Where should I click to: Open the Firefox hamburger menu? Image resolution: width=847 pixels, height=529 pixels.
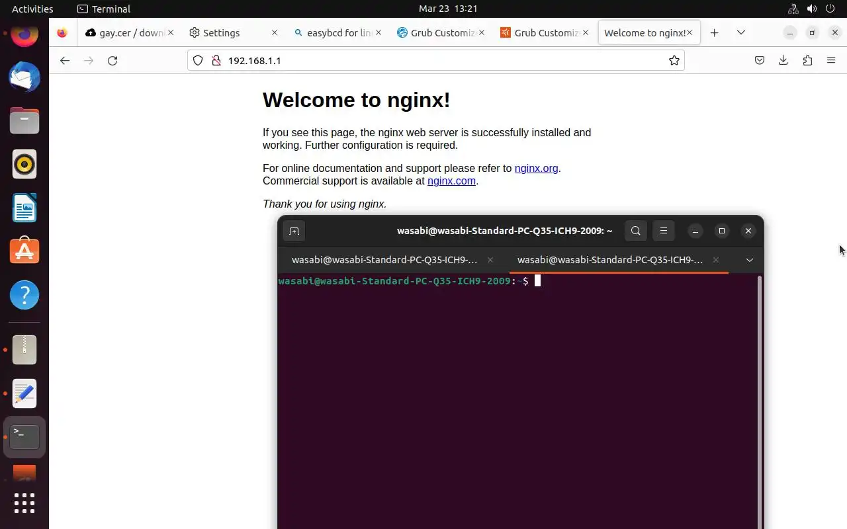coord(831,60)
